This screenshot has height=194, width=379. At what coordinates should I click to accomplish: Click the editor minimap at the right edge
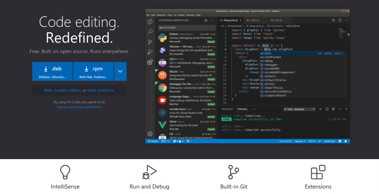coord(342,33)
